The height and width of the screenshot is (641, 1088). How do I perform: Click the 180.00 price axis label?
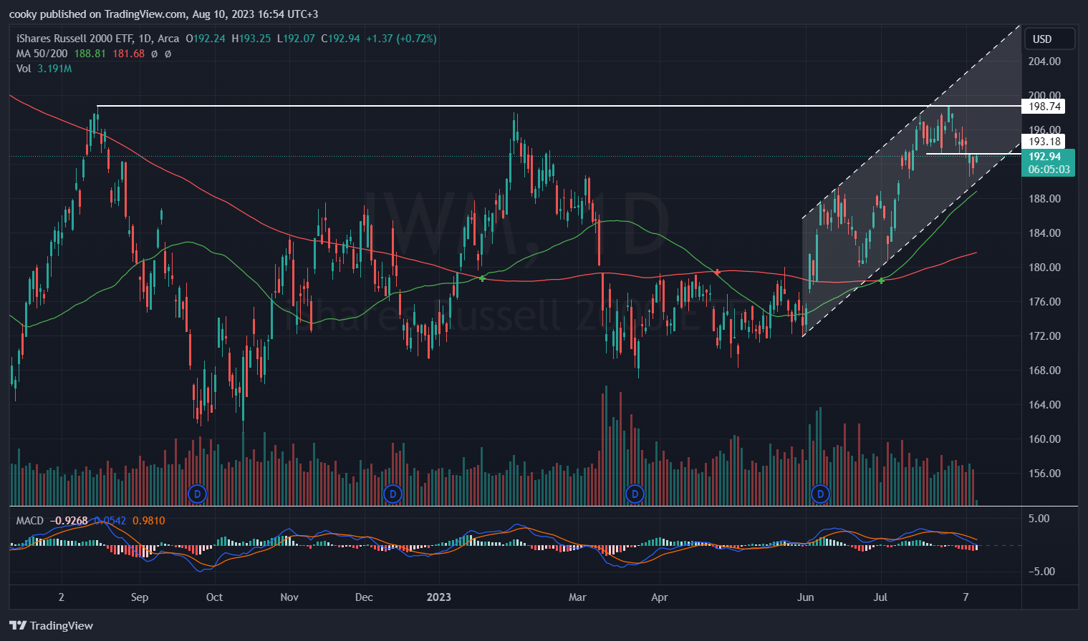(x=1044, y=268)
